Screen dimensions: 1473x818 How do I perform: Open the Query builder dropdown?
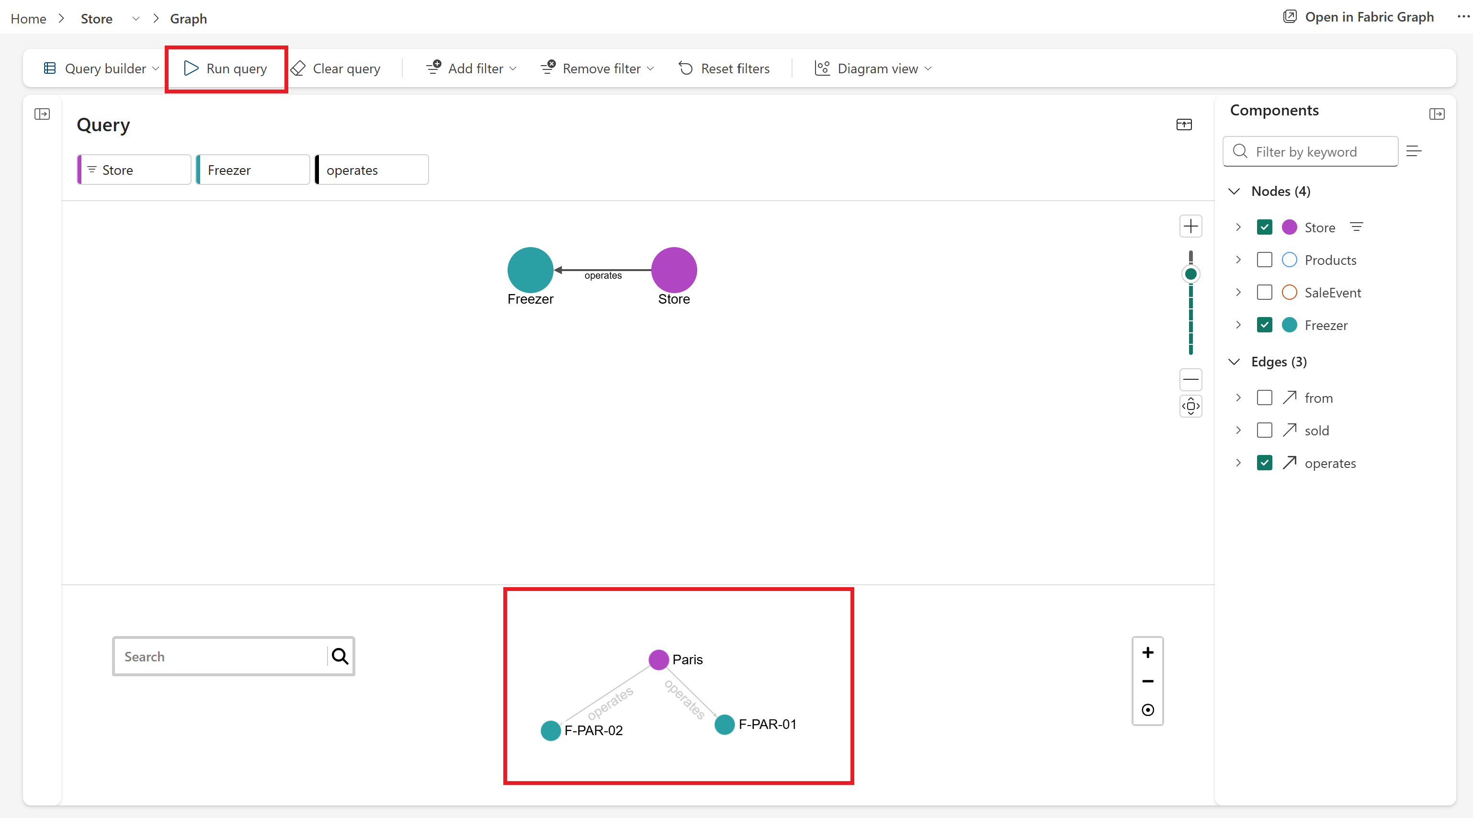pyautogui.click(x=156, y=68)
